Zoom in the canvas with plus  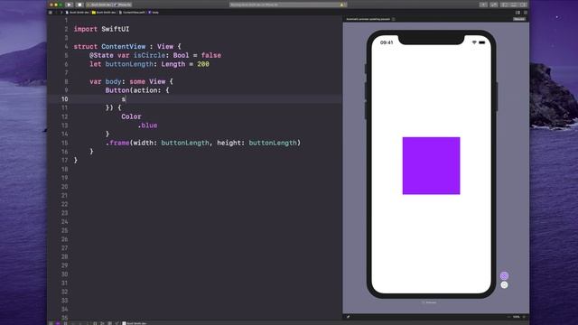pyautogui.click(x=524, y=317)
